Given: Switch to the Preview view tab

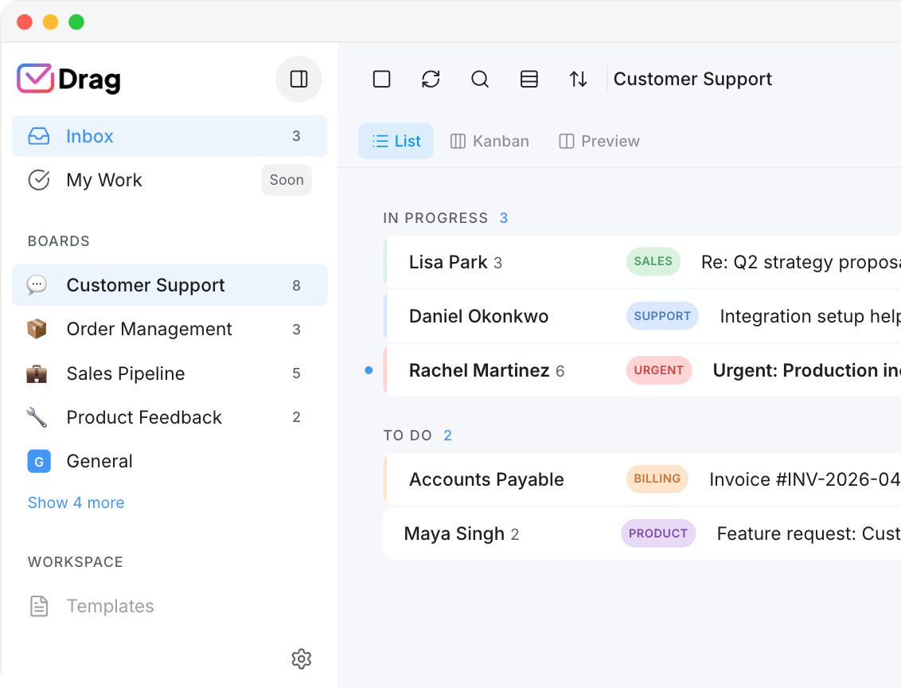Looking at the screenshot, I should [599, 141].
